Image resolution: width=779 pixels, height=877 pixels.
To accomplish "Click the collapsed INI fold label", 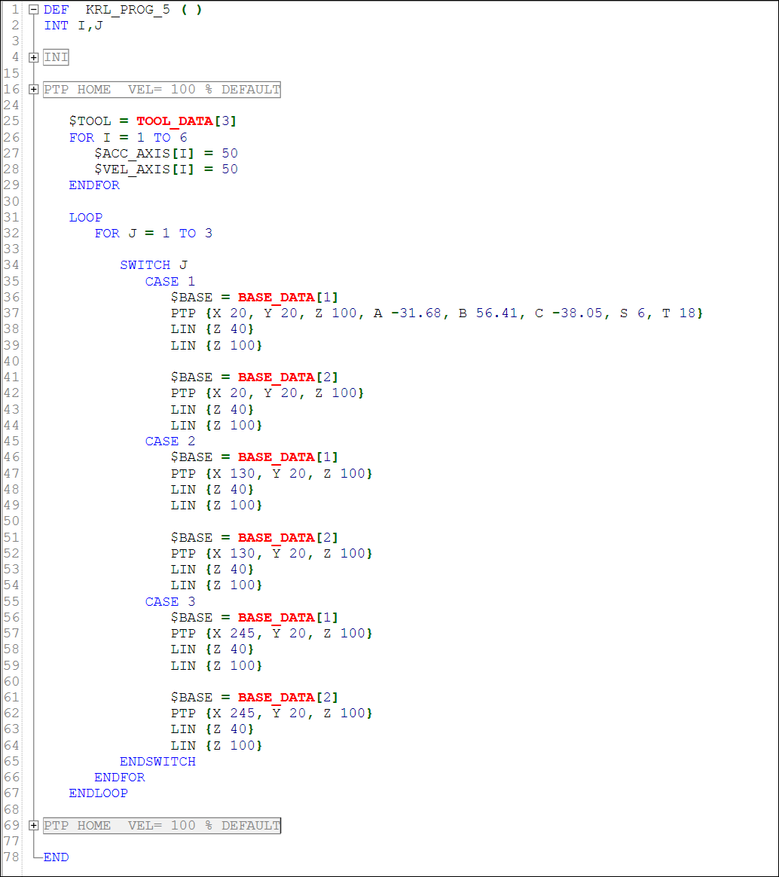I will [x=56, y=57].
